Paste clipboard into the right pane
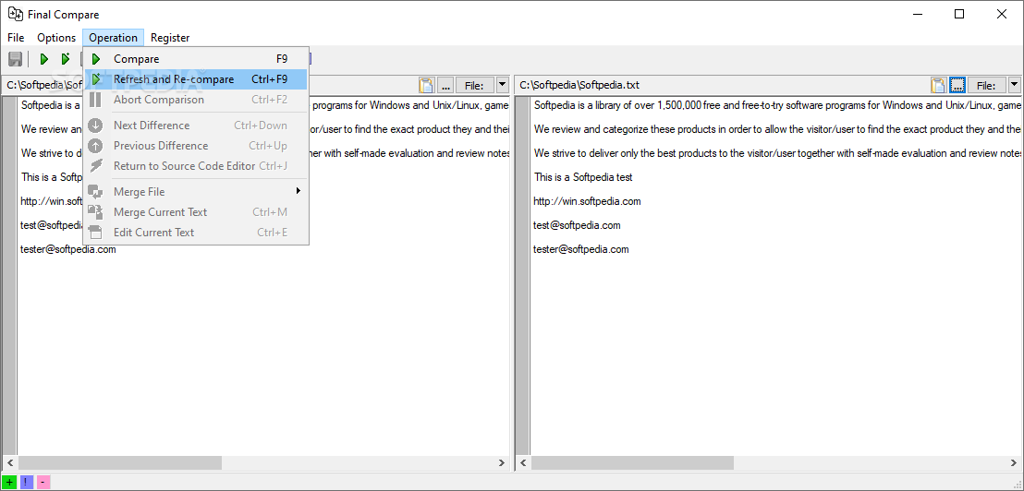The width and height of the screenshot is (1024, 491). (x=939, y=85)
